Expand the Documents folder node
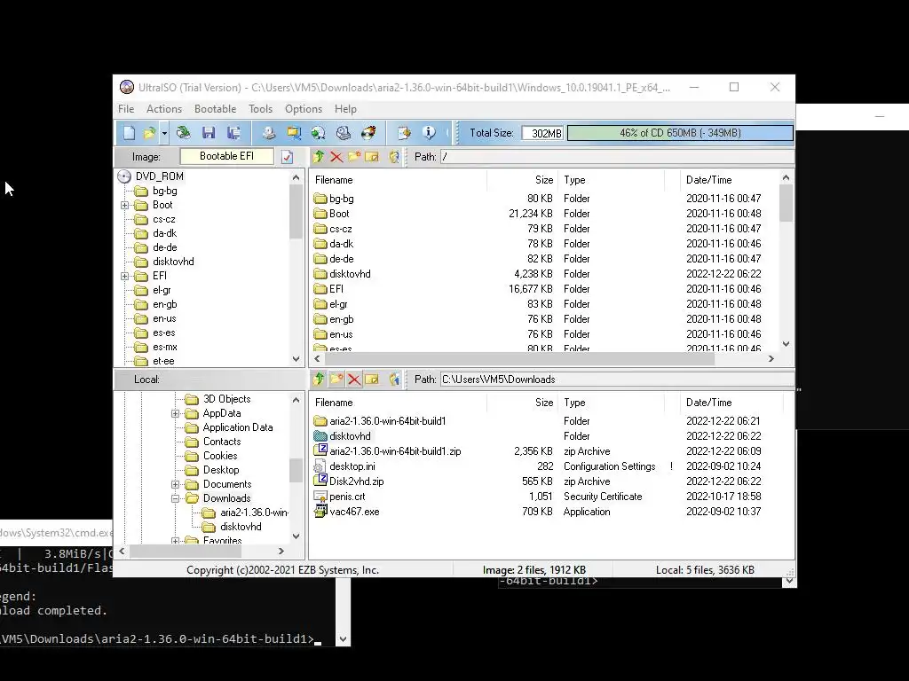 point(175,484)
